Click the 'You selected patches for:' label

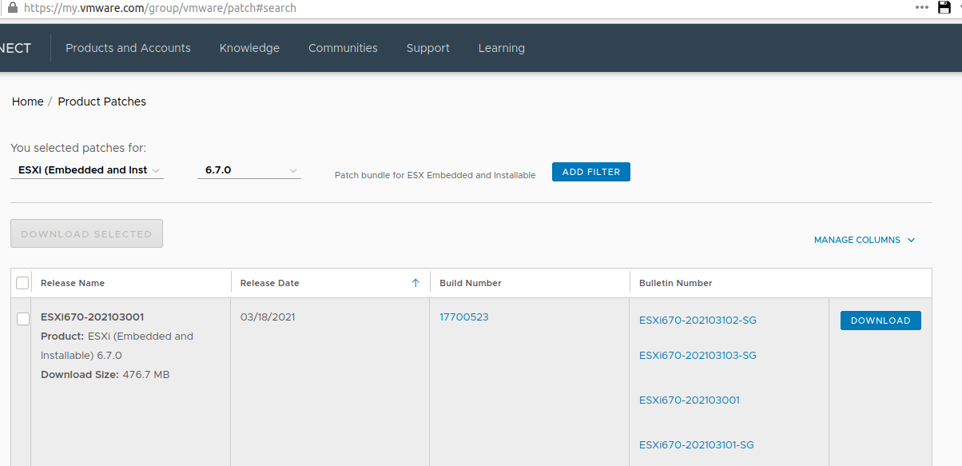coord(78,148)
